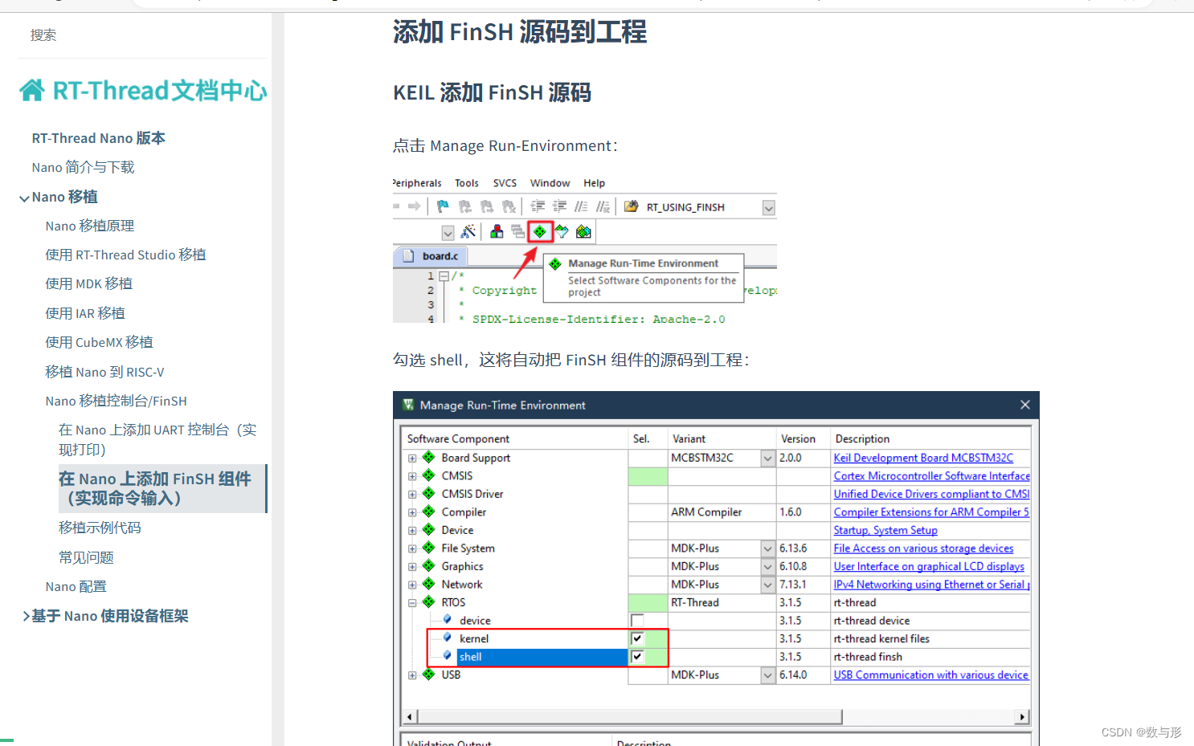The width and height of the screenshot is (1194, 746).
Task: Close the Manage Run-Time Environment dialog
Action: [1025, 405]
